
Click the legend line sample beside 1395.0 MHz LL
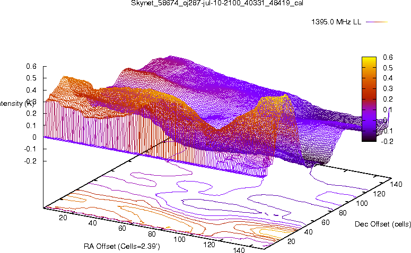click(377, 22)
